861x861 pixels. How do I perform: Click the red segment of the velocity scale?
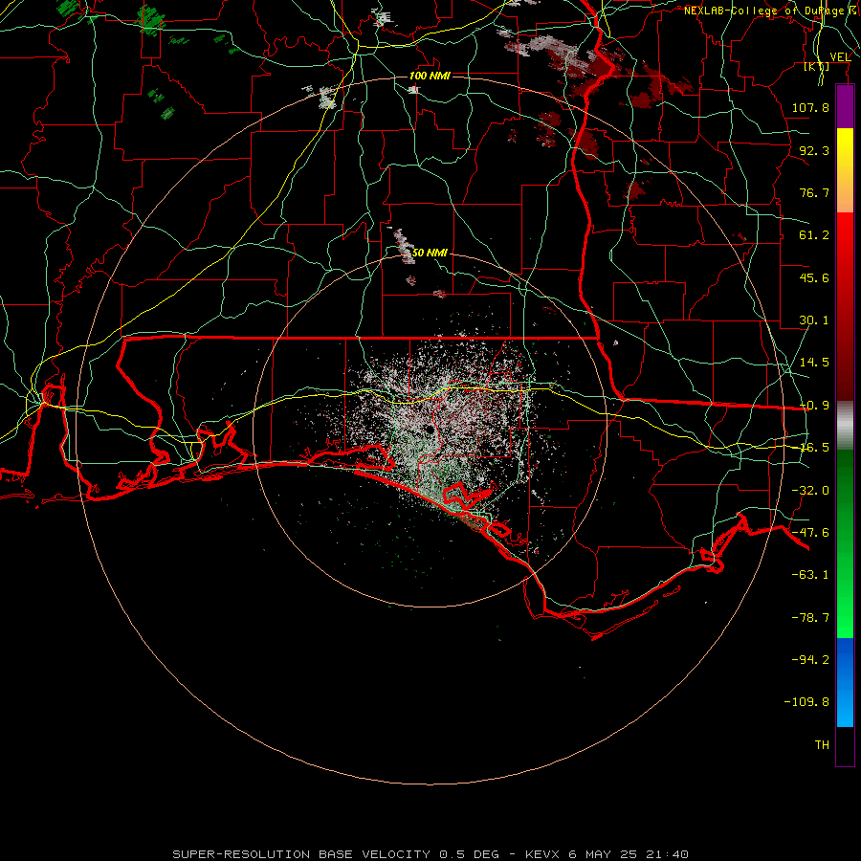(x=845, y=306)
